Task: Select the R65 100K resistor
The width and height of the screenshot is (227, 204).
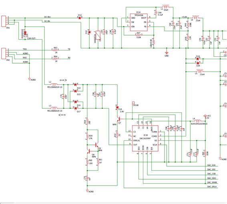Action: coord(205,153)
